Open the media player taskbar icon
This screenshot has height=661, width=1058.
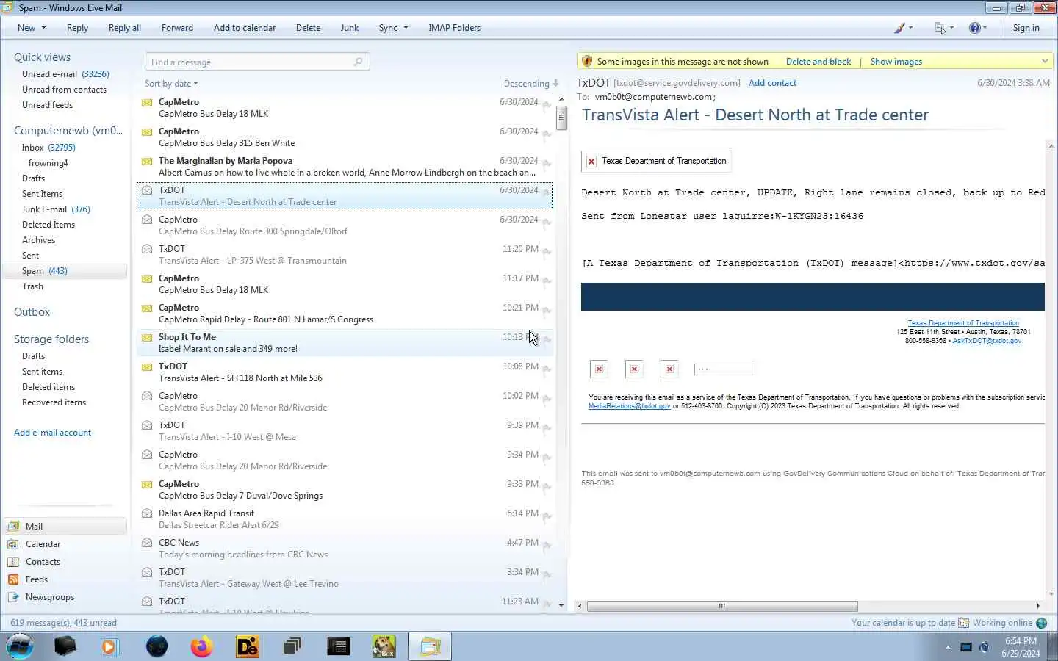coord(110,646)
